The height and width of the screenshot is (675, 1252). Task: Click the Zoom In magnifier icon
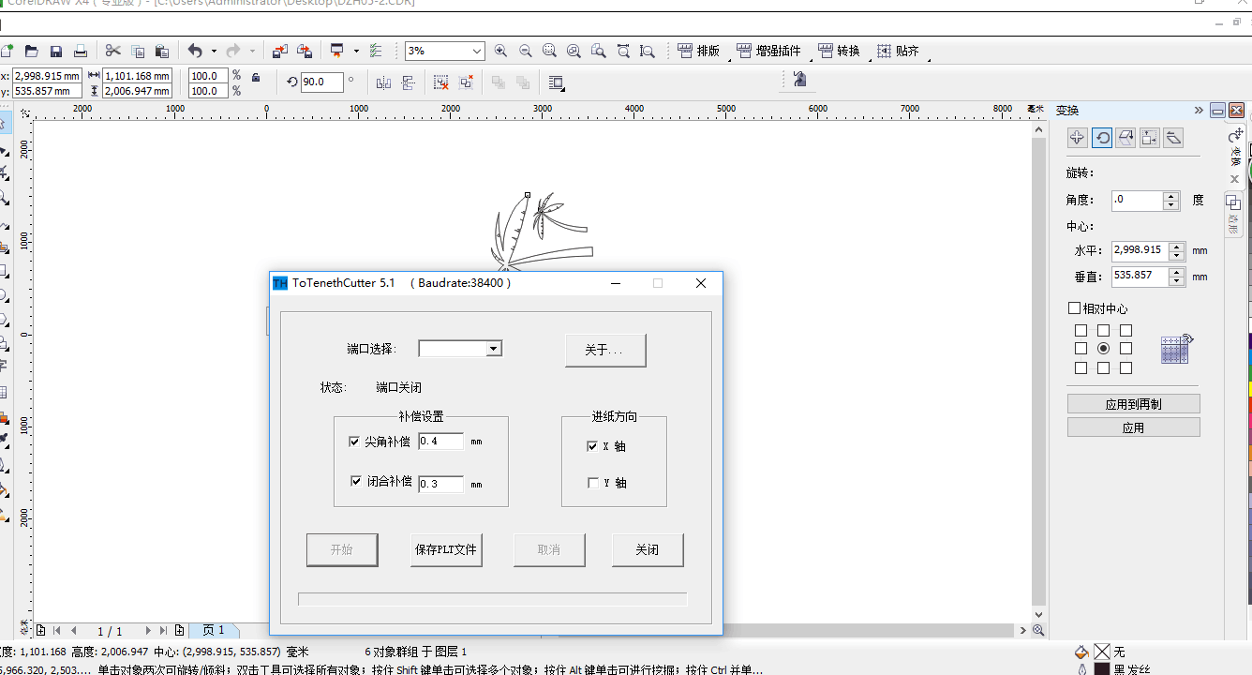pyautogui.click(x=501, y=51)
